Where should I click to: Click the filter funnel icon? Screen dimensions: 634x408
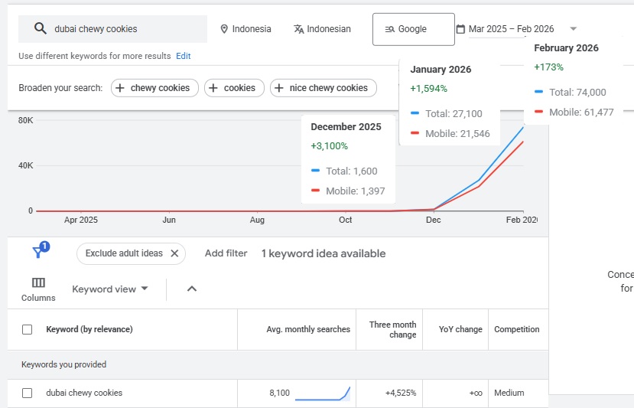tap(37, 253)
